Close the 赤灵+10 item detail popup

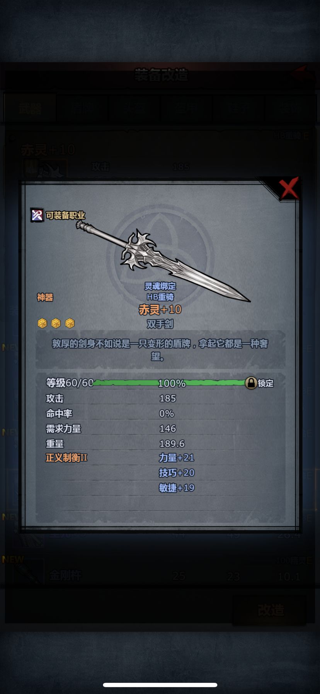tap(289, 188)
